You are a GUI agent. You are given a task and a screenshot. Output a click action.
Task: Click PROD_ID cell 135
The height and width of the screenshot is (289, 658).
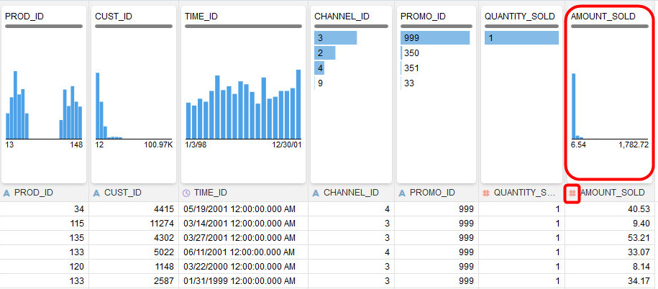click(x=44, y=238)
